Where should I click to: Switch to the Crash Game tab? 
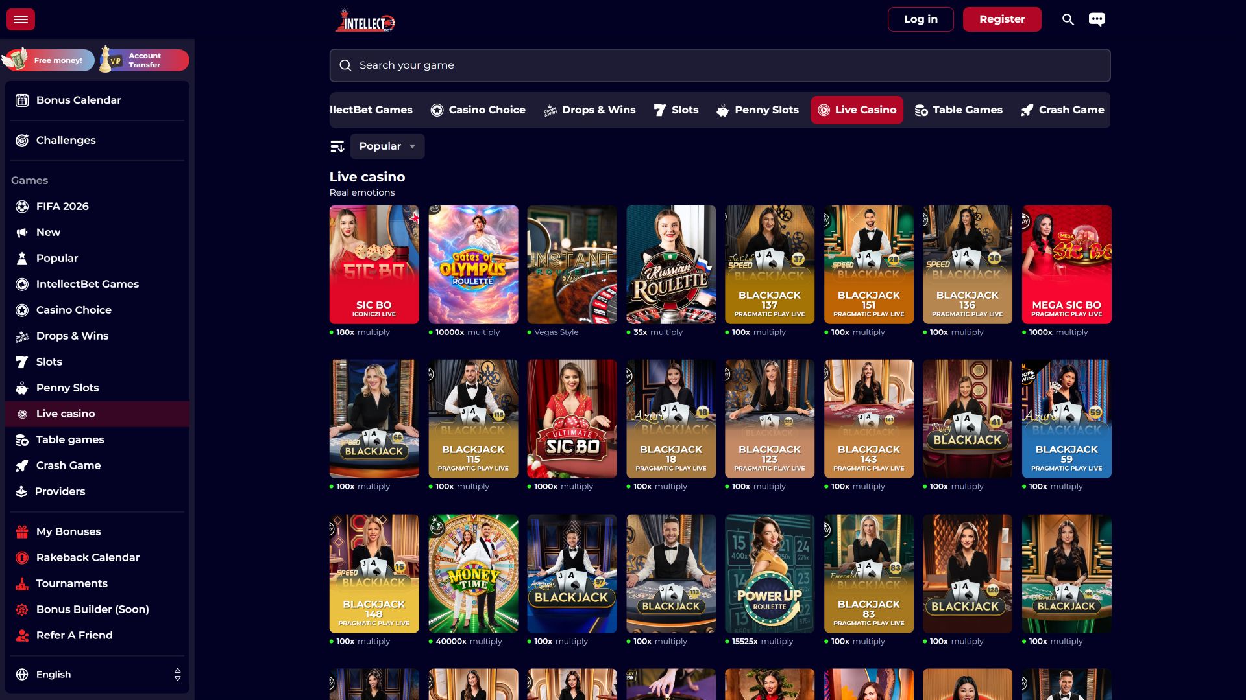pos(1062,110)
